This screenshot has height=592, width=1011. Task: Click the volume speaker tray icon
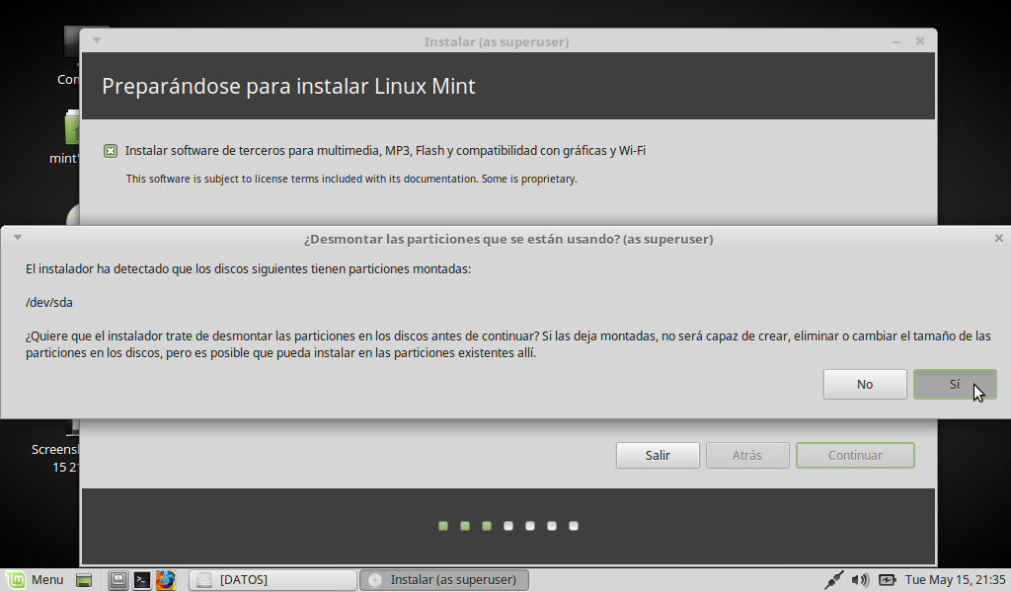860,580
